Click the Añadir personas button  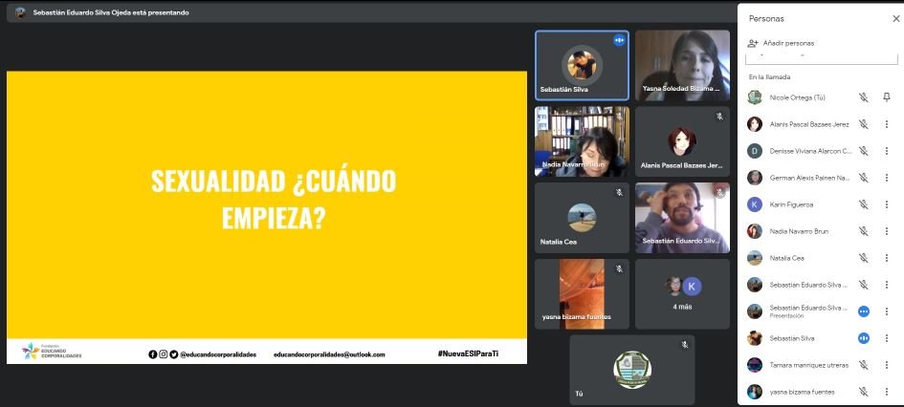point(782,43)
